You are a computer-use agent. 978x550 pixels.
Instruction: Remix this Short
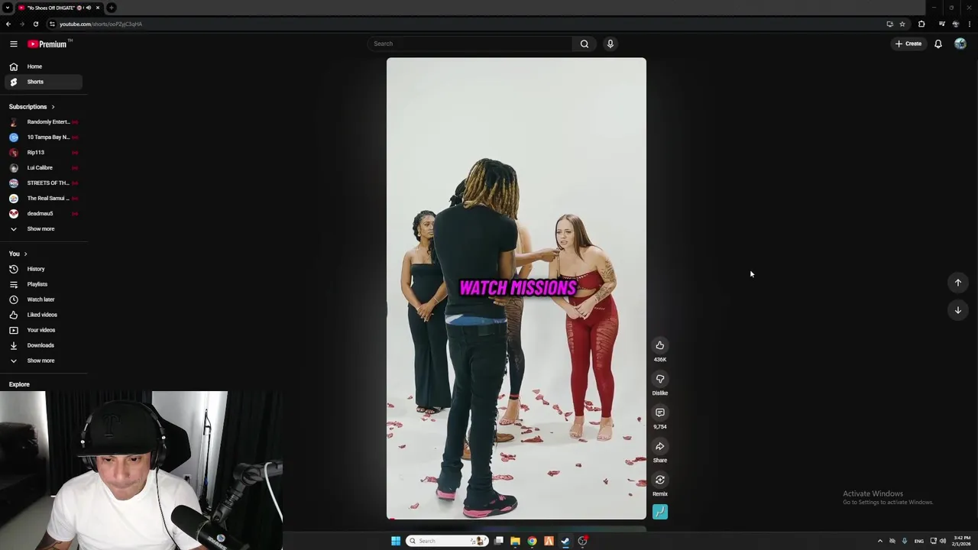660,480
